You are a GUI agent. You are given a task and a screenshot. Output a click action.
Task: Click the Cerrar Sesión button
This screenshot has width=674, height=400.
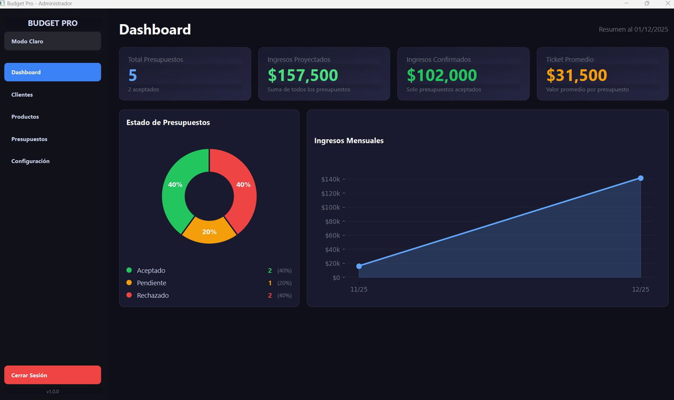[52, 375]
